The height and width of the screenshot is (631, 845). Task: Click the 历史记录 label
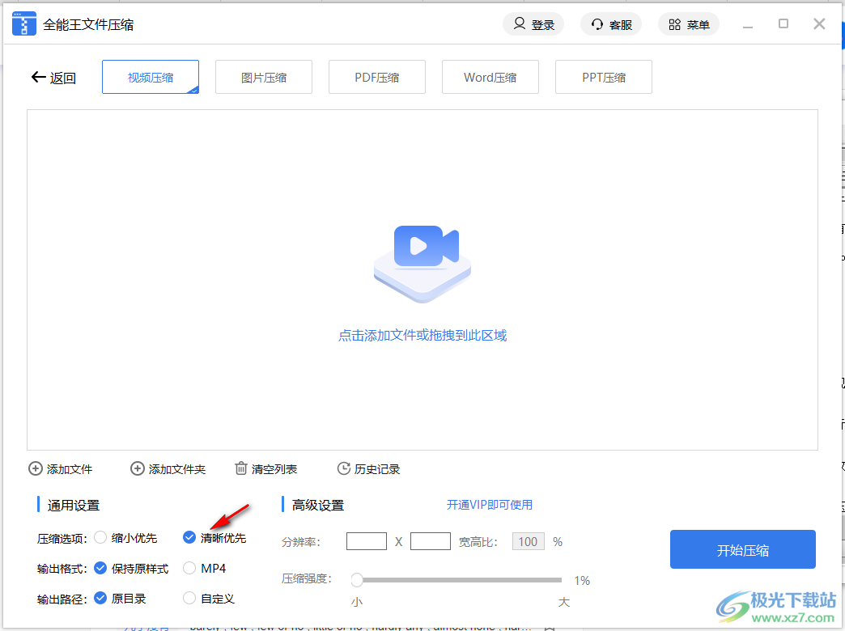click(377, 469)
